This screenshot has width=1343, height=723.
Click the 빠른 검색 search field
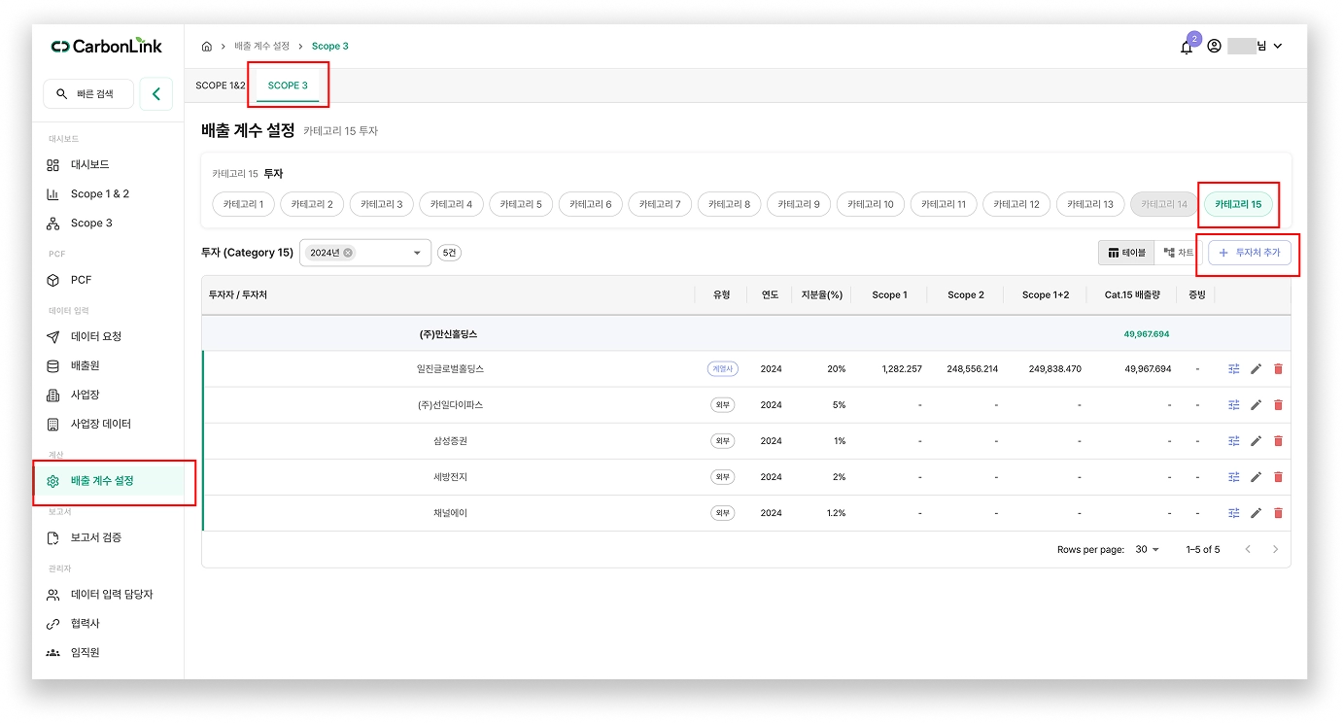88,94
